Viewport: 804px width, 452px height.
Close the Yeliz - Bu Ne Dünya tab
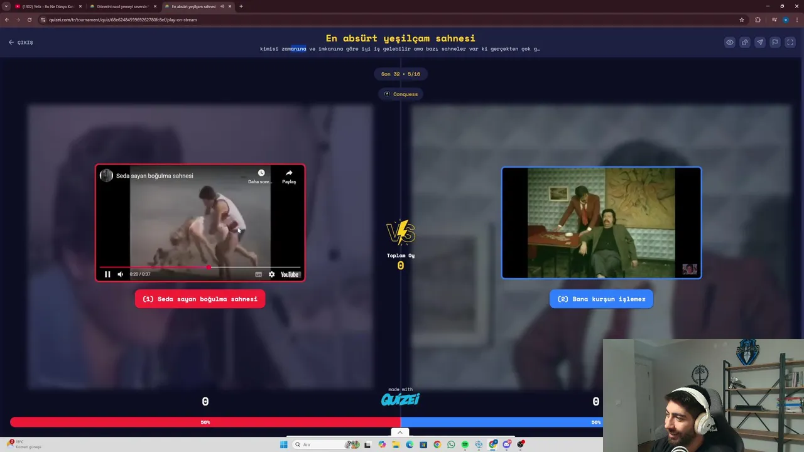tap(80, 6)
